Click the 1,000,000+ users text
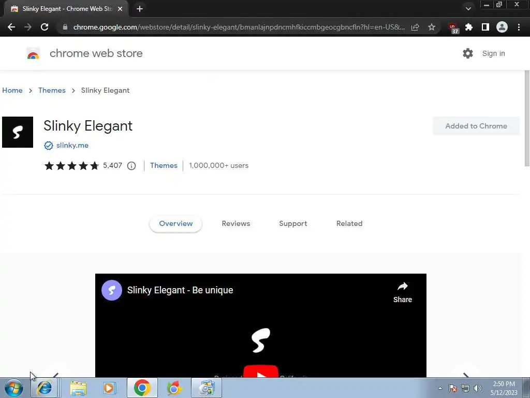This screenshot has height=398, width=530. tap(219, 165)
